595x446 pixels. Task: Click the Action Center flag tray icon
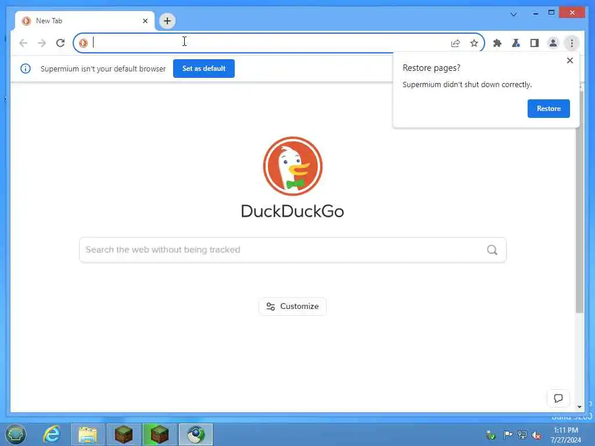click(507, 434)
